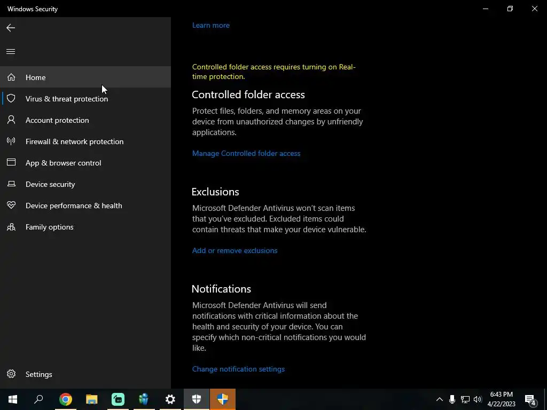
Task: Click the Home house icon
Action: [x=11, y=77]
